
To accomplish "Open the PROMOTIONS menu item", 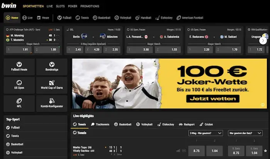I will point(90,6).
